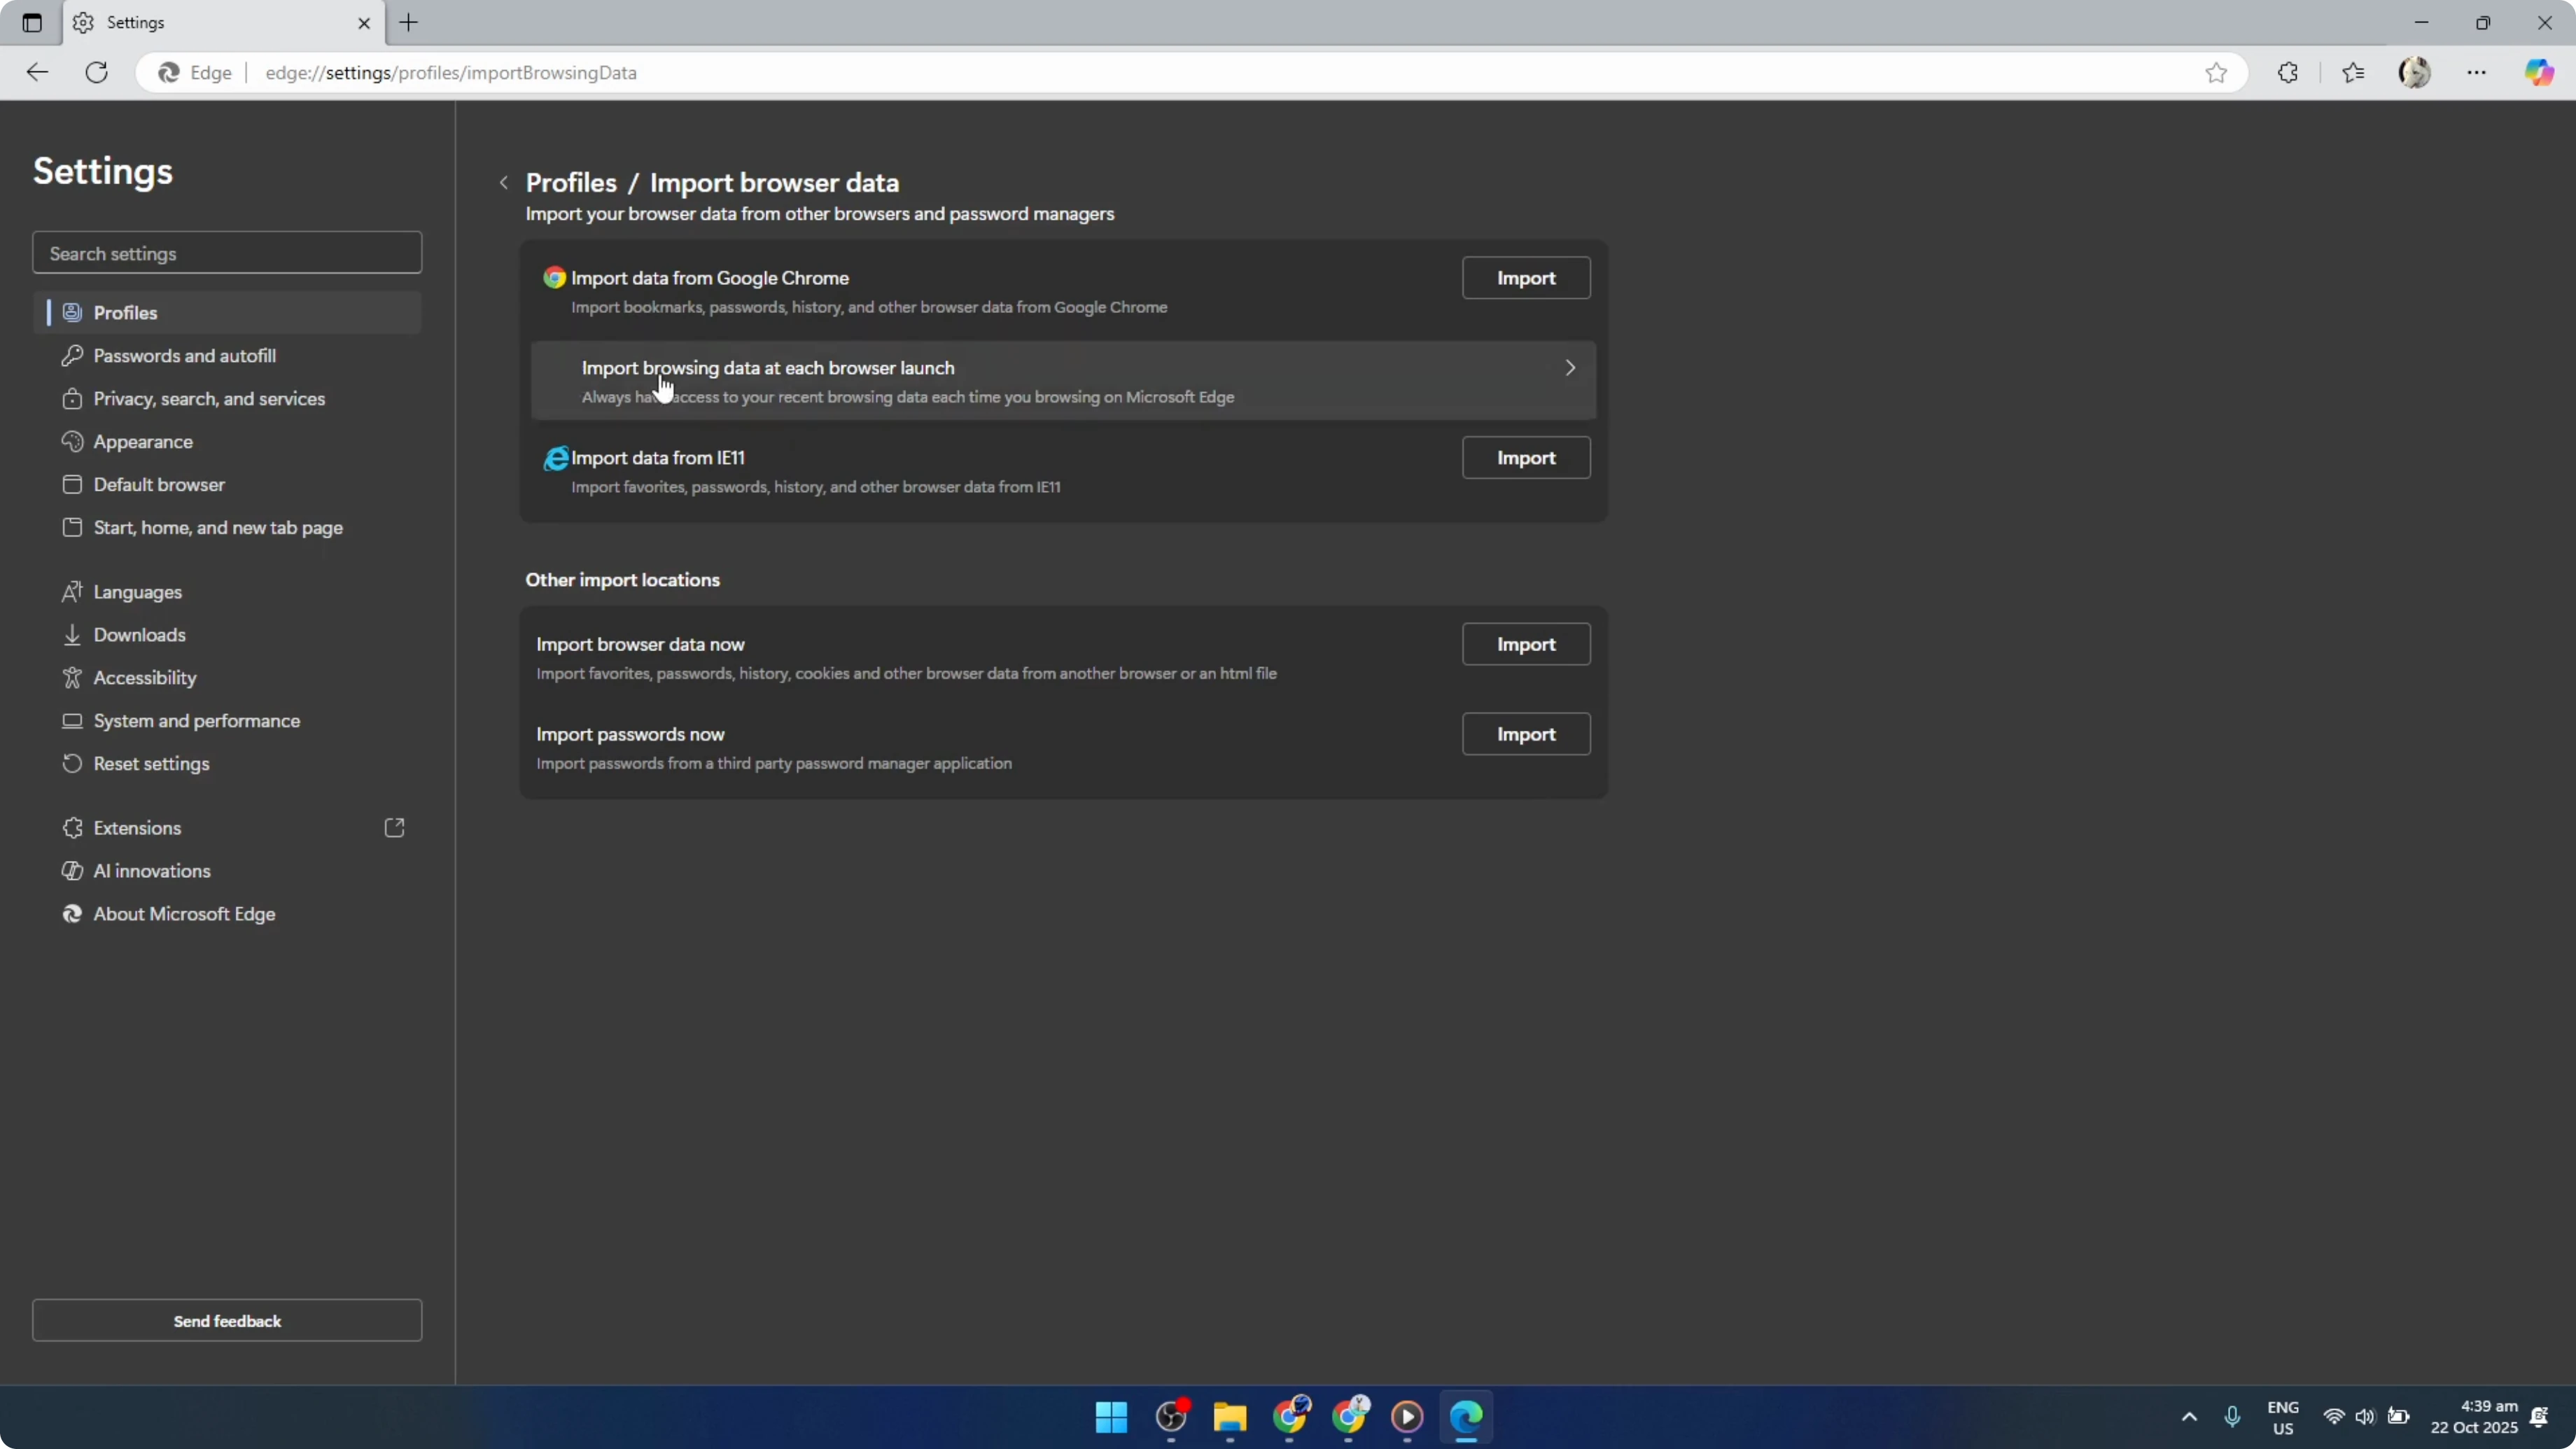
Task: Go back with the browser back arrow
Action: (37, 72)
